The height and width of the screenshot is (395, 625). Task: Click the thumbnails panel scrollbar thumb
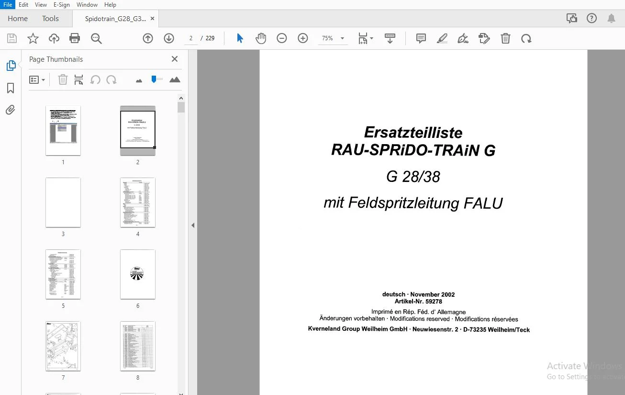pos(181,107)
